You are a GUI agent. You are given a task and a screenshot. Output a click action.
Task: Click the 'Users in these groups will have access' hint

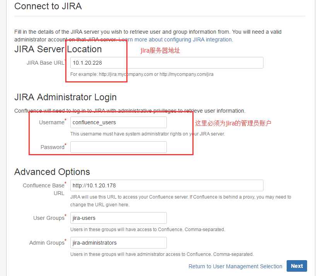tap(148, 230)
